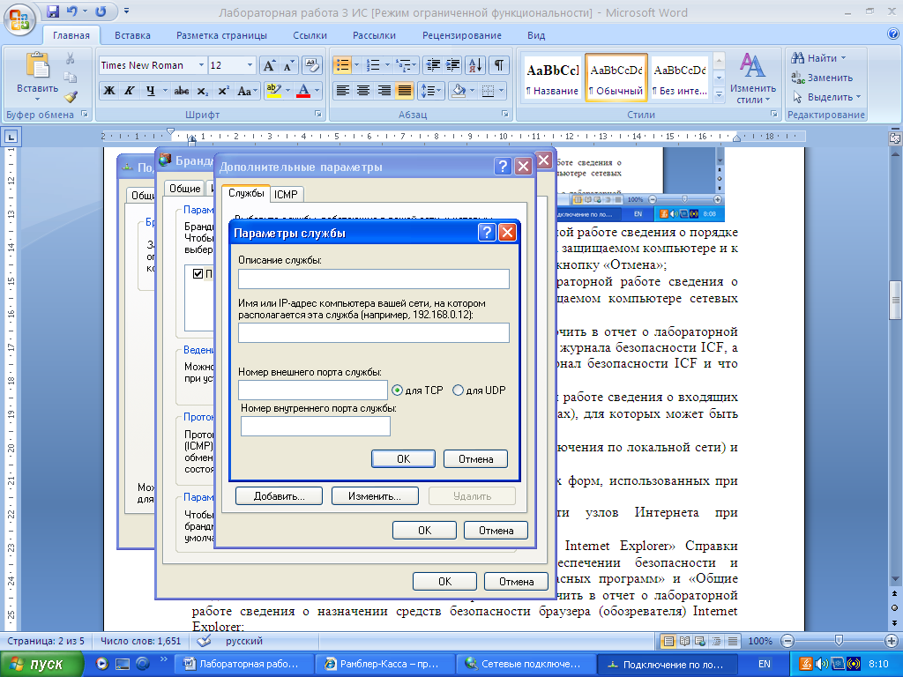903x677 pixels.
Task: Click the Изменить... button
Action: click(375, 495)
